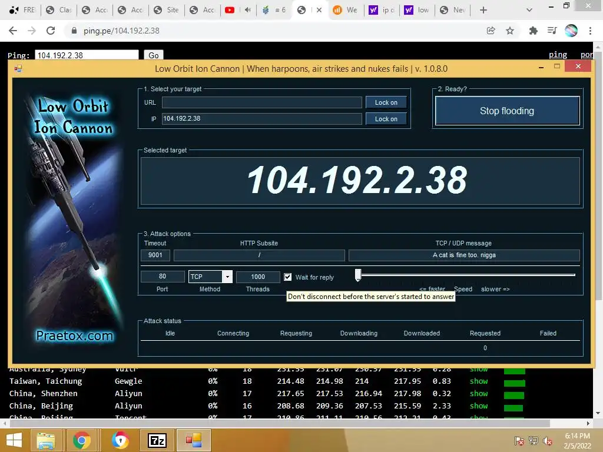Click Lock on next to IP field
Screen dimensions: 603x452
(386, 119)
